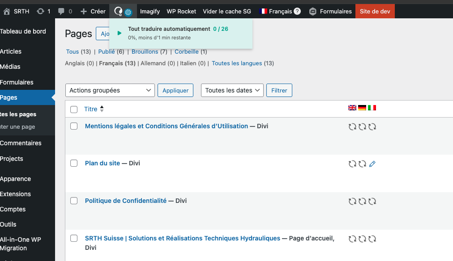Open WP Rocket admin bar menu
Screen dimensions: 453x261
point(181,11)
